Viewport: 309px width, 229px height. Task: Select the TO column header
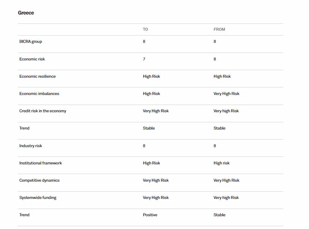click(x=146, y=29)
